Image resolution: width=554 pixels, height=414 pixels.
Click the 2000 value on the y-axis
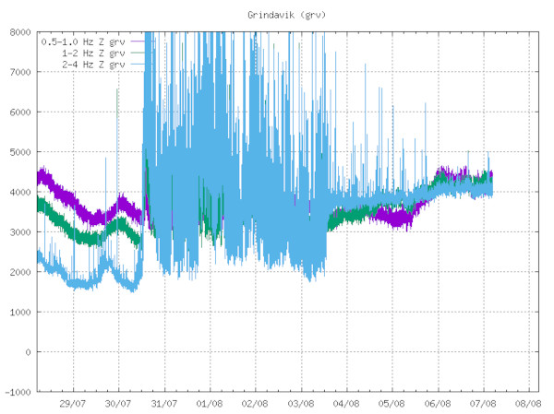tap(19, 272)
